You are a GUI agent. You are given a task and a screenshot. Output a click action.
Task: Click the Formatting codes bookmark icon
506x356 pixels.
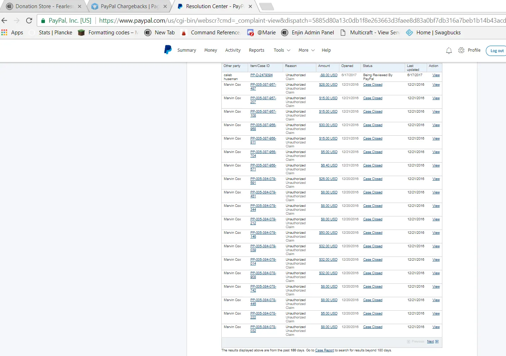point(81,33)
